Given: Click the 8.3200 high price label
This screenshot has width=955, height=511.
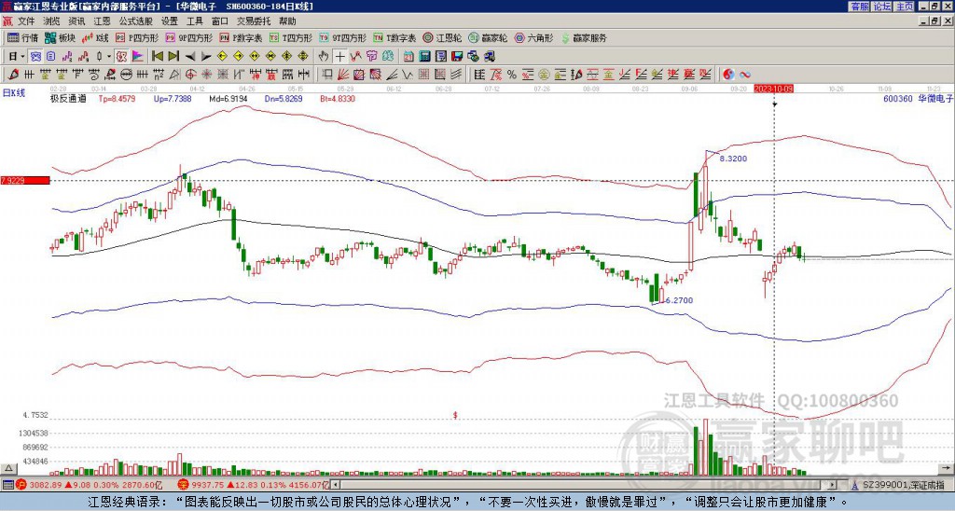Looking at the screenshot, I should (733, 159).
